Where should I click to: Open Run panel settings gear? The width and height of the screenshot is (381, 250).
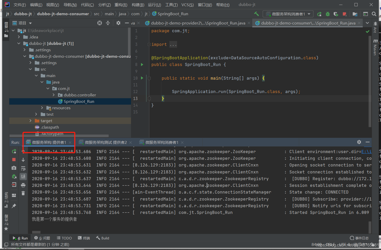click(x=359, y=142)
